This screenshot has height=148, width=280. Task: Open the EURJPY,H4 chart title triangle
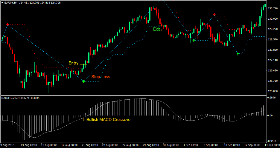2,3
